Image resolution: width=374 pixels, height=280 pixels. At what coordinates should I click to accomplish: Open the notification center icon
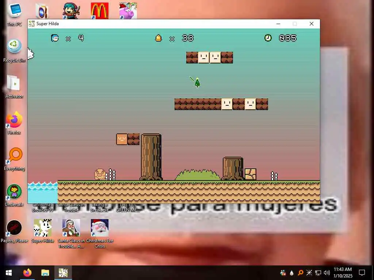coord(362,273)
